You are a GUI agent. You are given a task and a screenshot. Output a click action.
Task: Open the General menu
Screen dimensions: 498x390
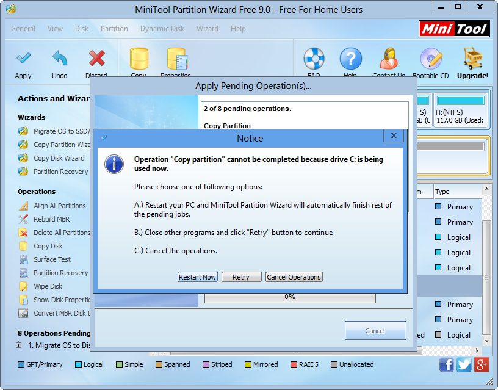[x=23, y=29]
